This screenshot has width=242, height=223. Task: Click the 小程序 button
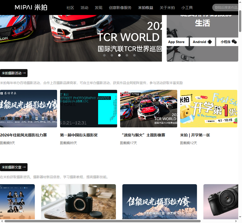pyautogui.click(x=227, y=42)
